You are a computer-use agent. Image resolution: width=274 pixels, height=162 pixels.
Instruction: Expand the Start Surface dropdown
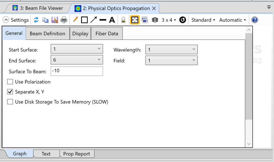point(77,49)
